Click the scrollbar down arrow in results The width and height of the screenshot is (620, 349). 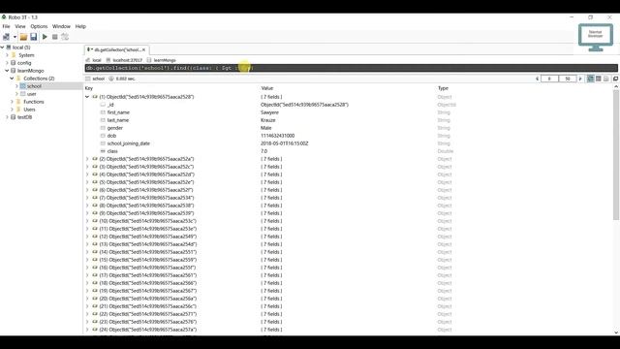(616, 333)
